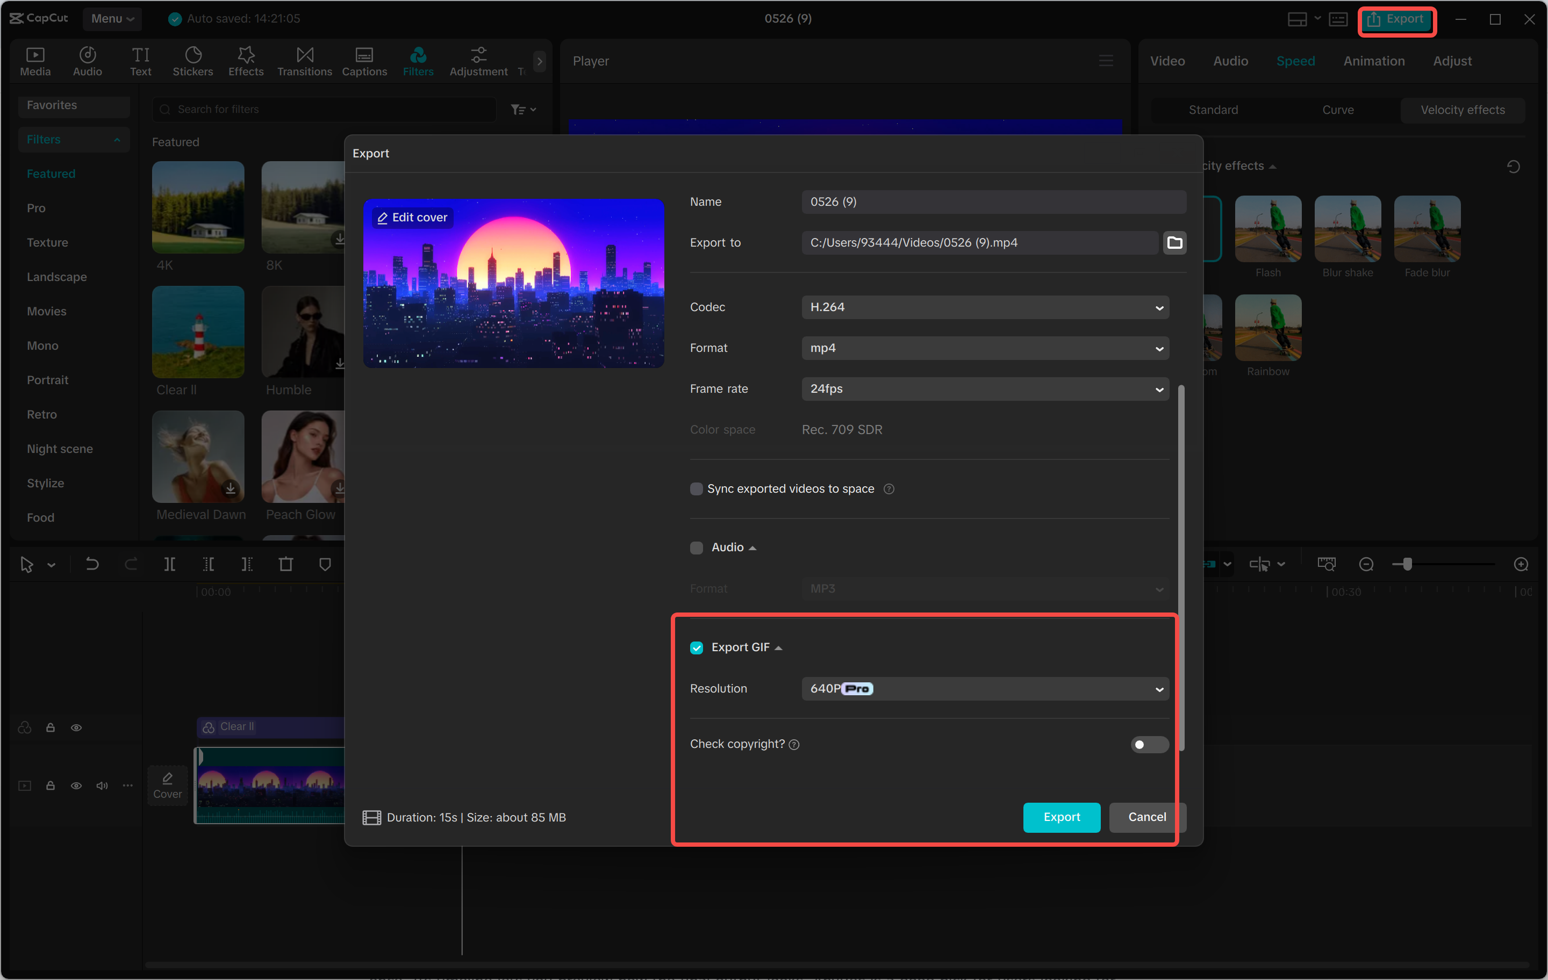Click the marker shield icon in timeline toolbar
Screen dimensions: 1548x980
(x=325, y=564)
